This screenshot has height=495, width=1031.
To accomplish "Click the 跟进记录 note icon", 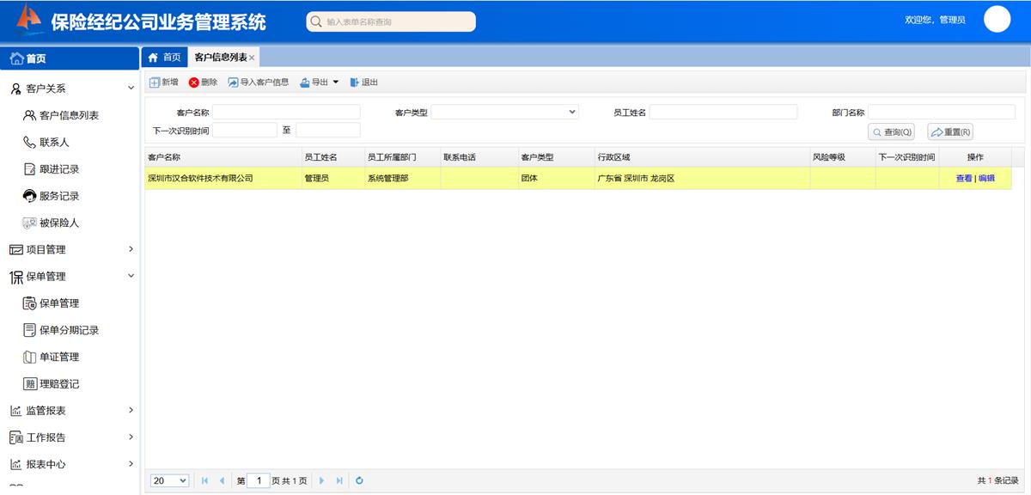I will pyautogui.click(x=30, y=169).
